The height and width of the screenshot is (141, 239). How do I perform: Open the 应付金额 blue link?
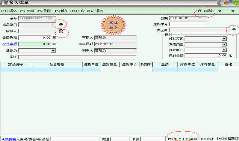click(x=10, y=44)
